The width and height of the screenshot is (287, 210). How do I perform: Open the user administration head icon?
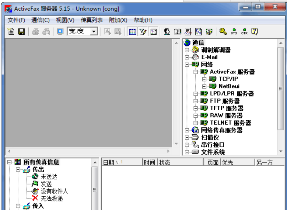167,32
